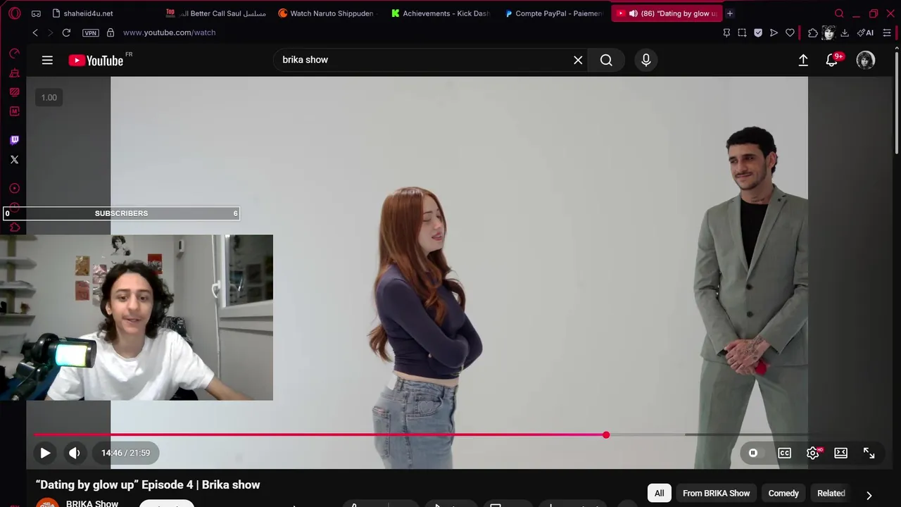
Task: Click the site security lock icon
Action: 111,32
